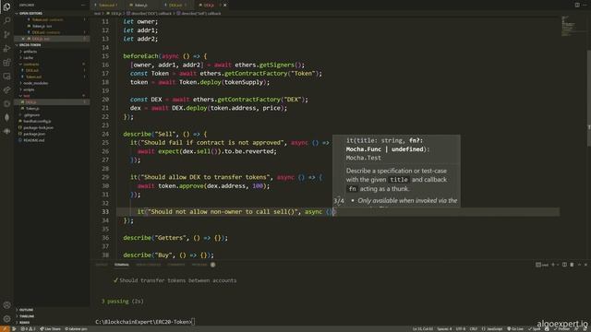Click the Spaces indentation setting
Screen dimensions: 591x332
pos(444,329)
